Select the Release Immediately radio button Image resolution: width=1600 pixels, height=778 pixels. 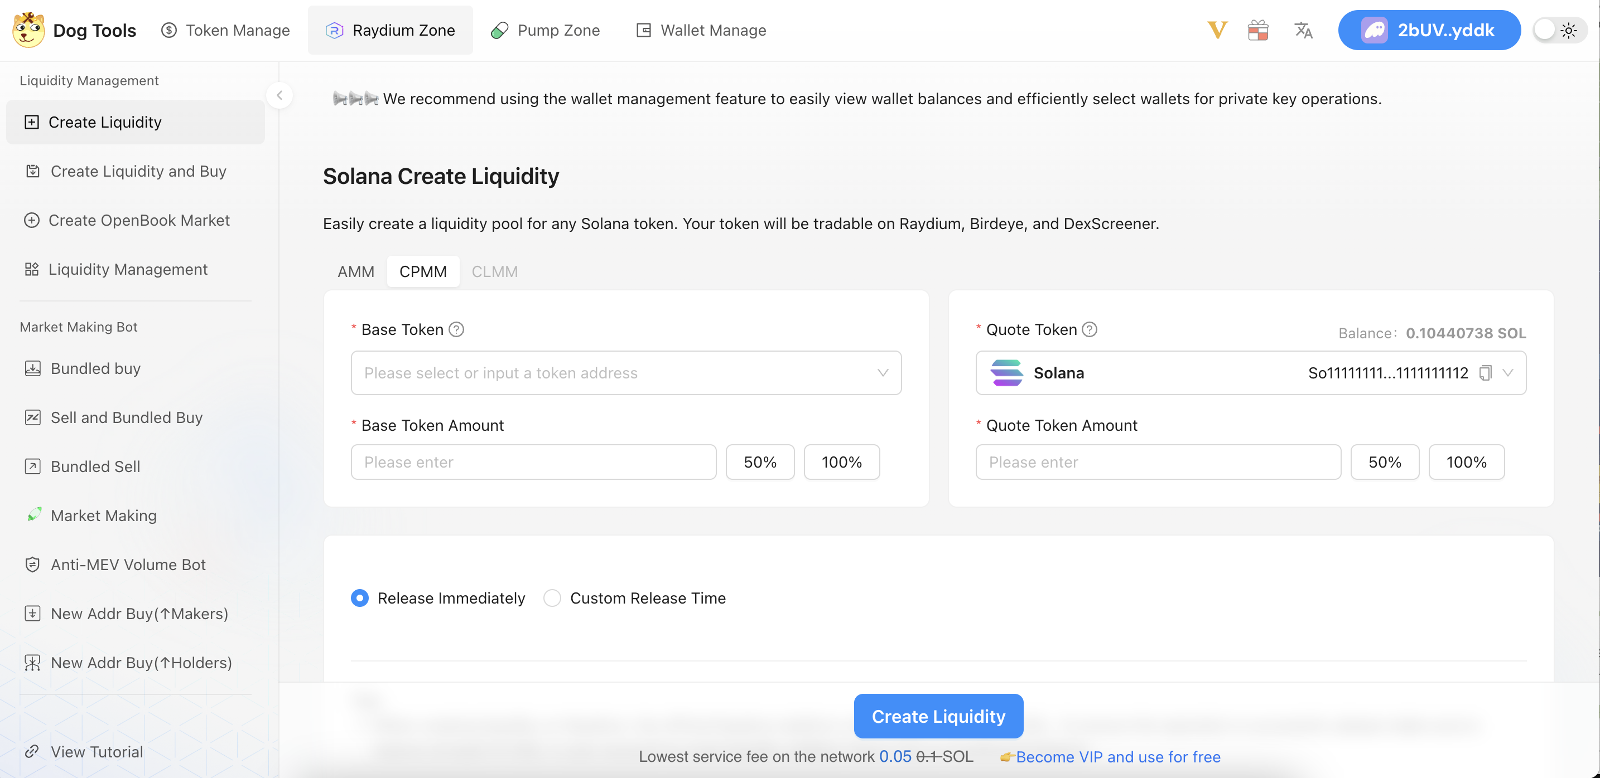pyautogui.click(x=360, y=598)
